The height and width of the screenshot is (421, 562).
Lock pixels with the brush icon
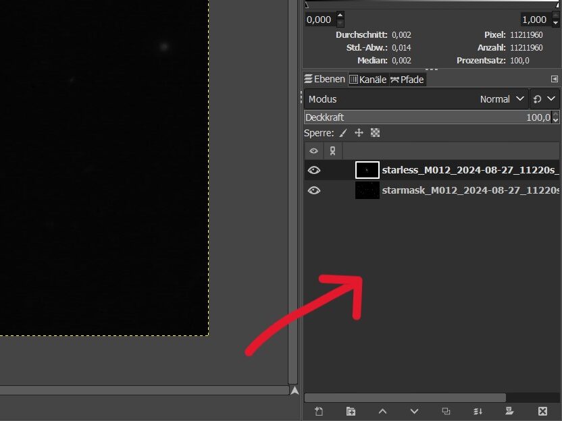pos(343,133)
